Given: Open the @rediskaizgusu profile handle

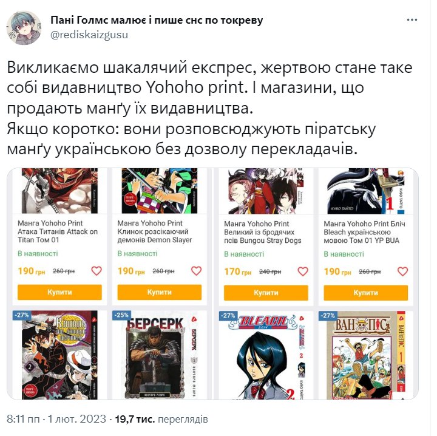Looking at the screenshot, I should click(89, 35).
